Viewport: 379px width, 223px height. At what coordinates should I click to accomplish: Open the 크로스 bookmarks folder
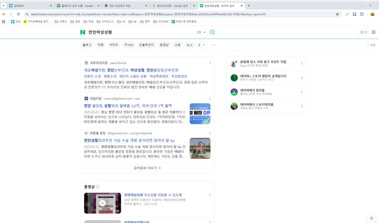61,21
